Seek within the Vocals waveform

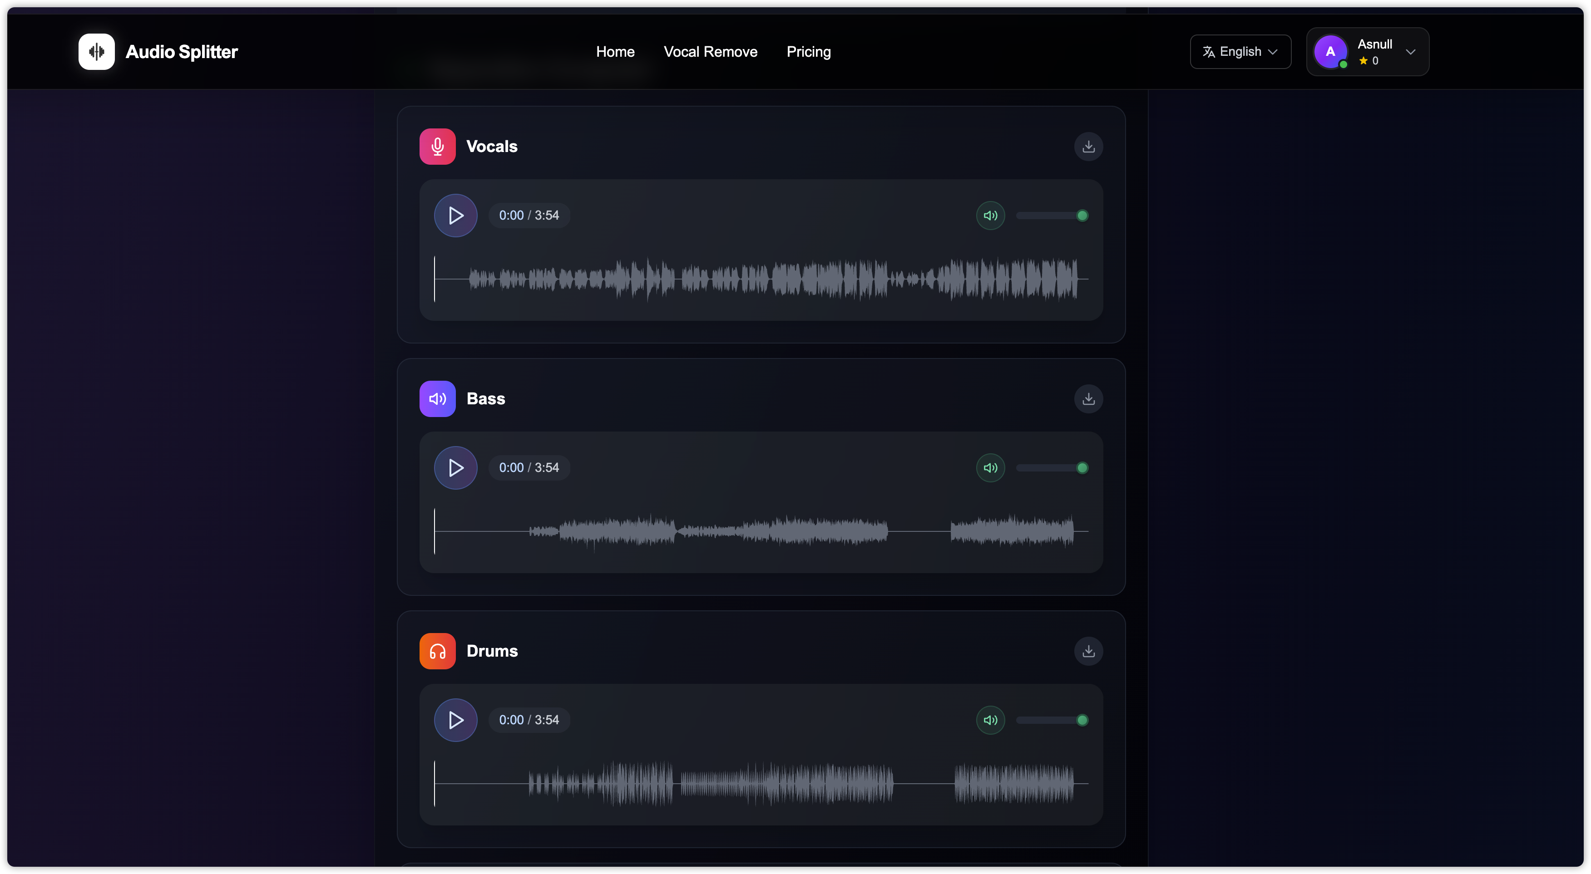pyautogui.click(x=761, y=279)
